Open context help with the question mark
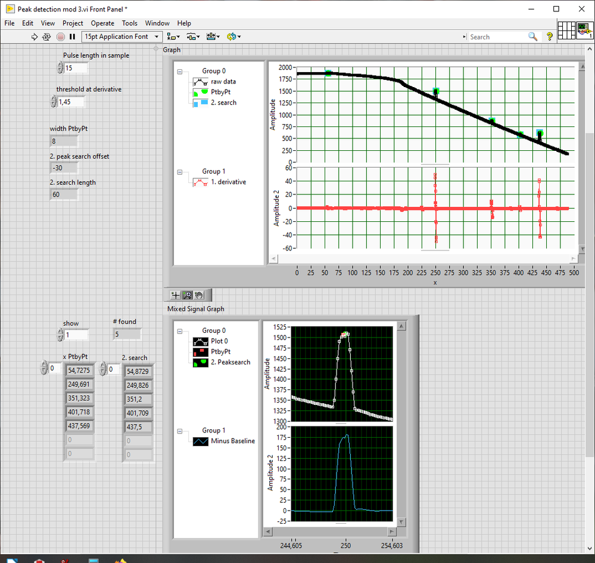 550,36
